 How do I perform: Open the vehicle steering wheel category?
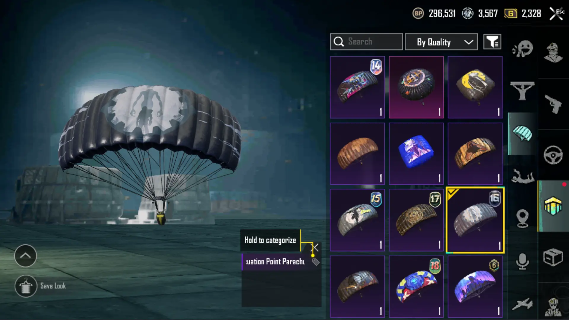[553, 155]
